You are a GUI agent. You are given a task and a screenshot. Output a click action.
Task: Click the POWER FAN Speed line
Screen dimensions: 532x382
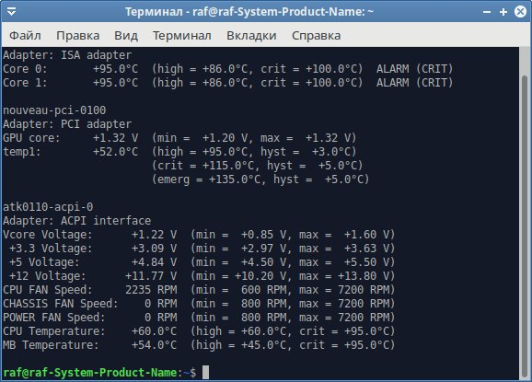coord(199,318)
